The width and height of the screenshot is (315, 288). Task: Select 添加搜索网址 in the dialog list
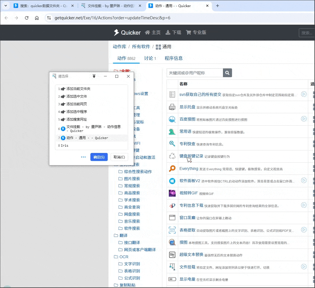(x=91, y=119)
